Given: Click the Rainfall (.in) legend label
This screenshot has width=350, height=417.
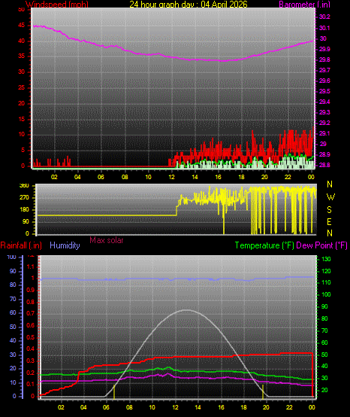Looking at the screenshot, I should 21,245.
